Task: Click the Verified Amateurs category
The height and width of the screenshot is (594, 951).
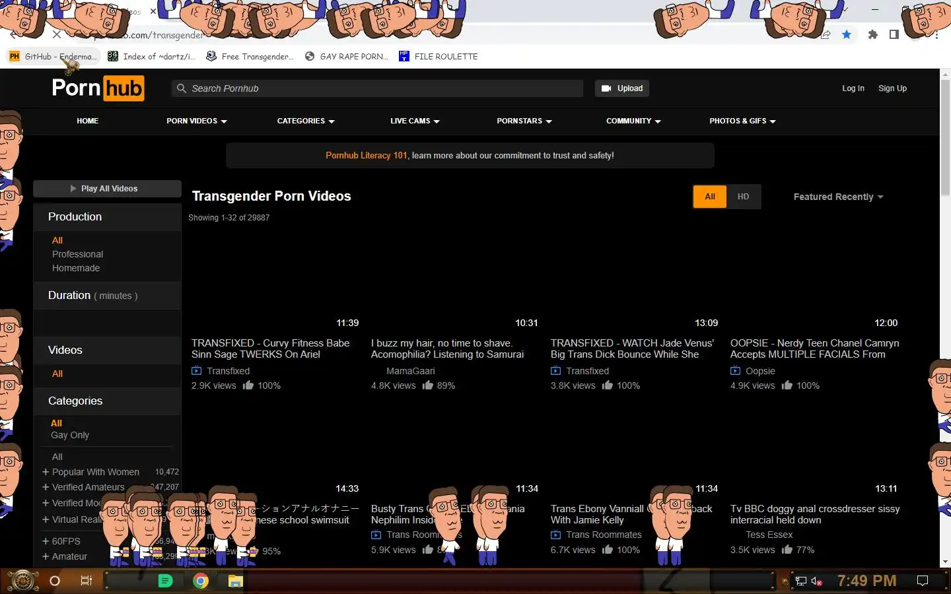Action: pos(88,487)
